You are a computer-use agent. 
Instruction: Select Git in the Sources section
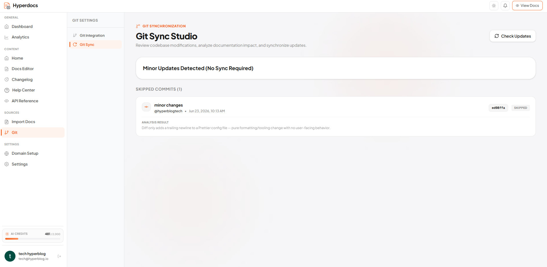(33, 133)
